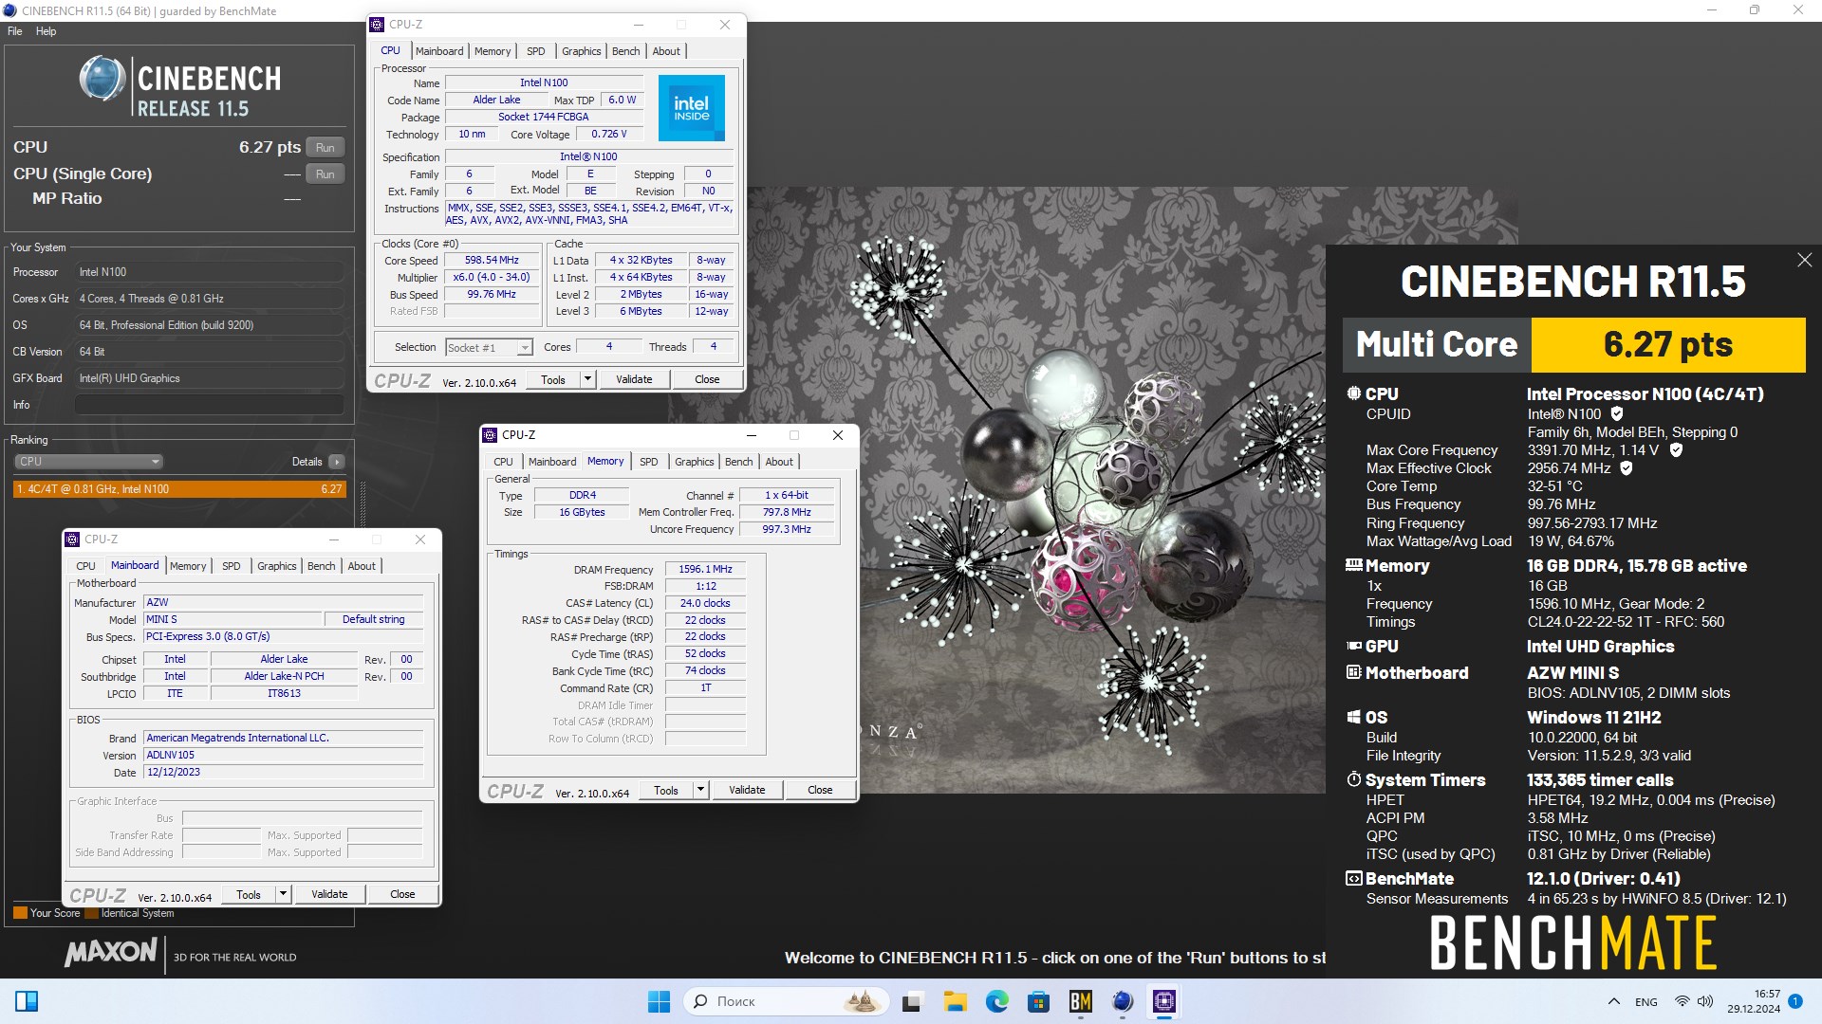This screenshot has width=1822, height=1024.
Task: Click the Intel Inside logo in CPU-Z
Action: point(691,108)
